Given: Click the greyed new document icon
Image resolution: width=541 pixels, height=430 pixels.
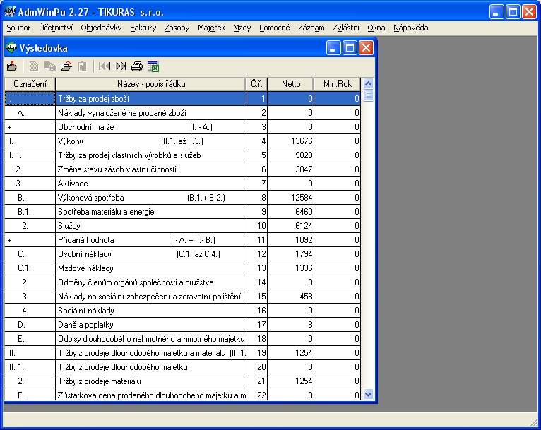Looking at the screenshot, I should pos(33,66).
